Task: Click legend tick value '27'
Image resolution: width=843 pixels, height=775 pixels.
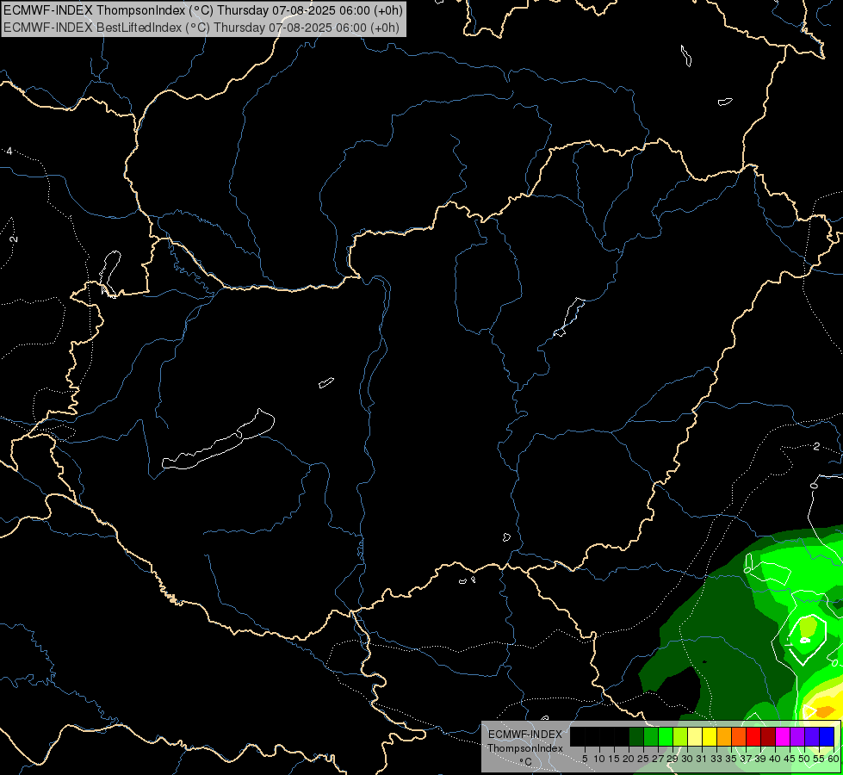Action: 658,759
